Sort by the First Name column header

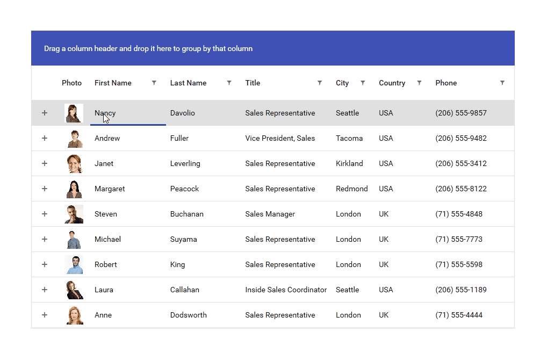[x=112, y=82]
